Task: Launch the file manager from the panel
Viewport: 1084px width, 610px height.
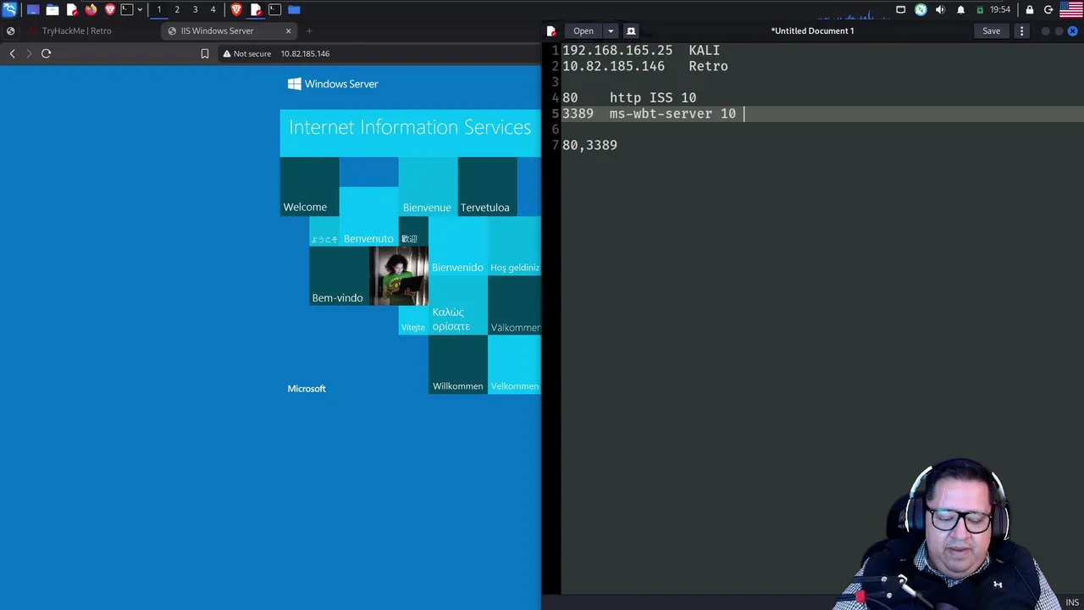Action: [x=53, y=9]
